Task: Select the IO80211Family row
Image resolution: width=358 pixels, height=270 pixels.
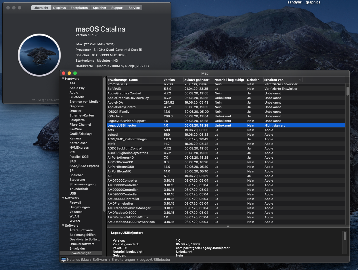Action: click(x=226, y=112)
